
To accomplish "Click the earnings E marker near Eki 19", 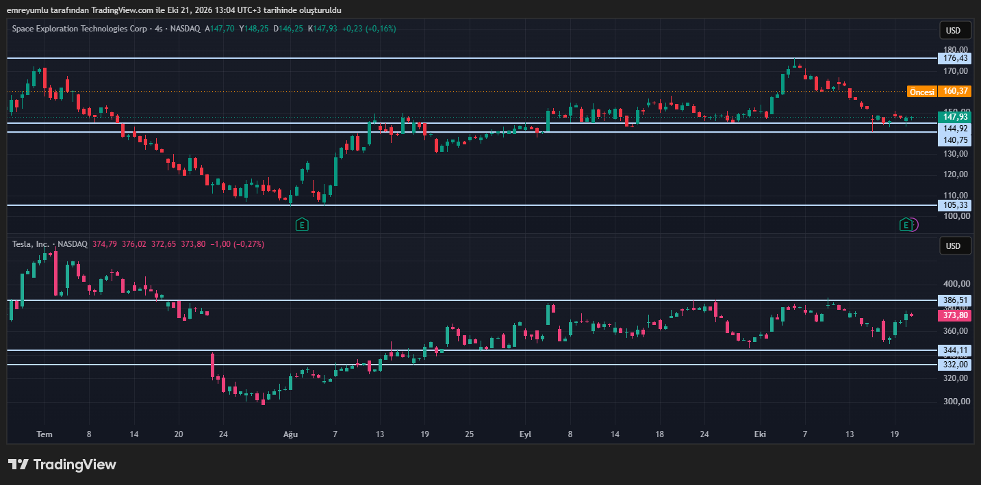I will click(x=906, y=224).
